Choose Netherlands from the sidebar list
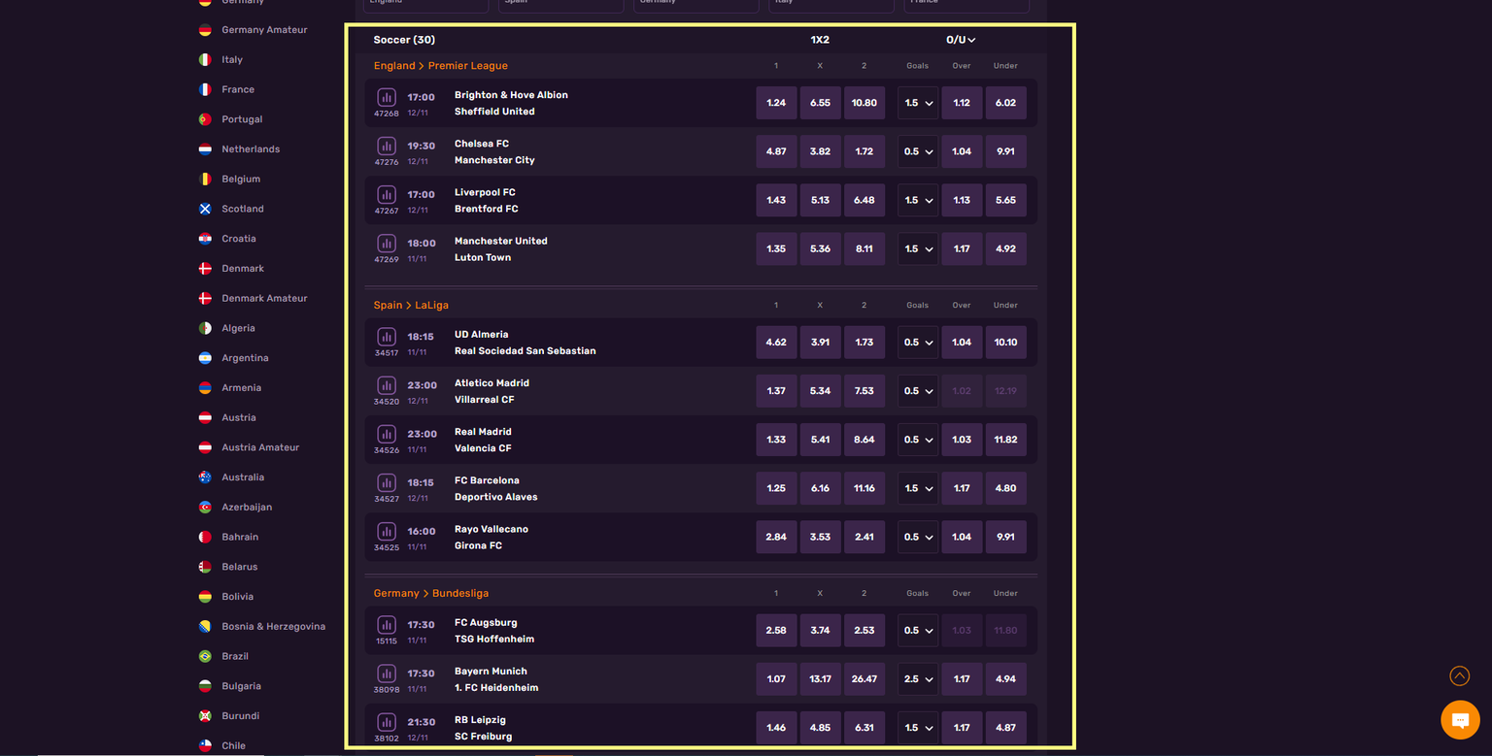1492x756 pixels. click(250, 149)
